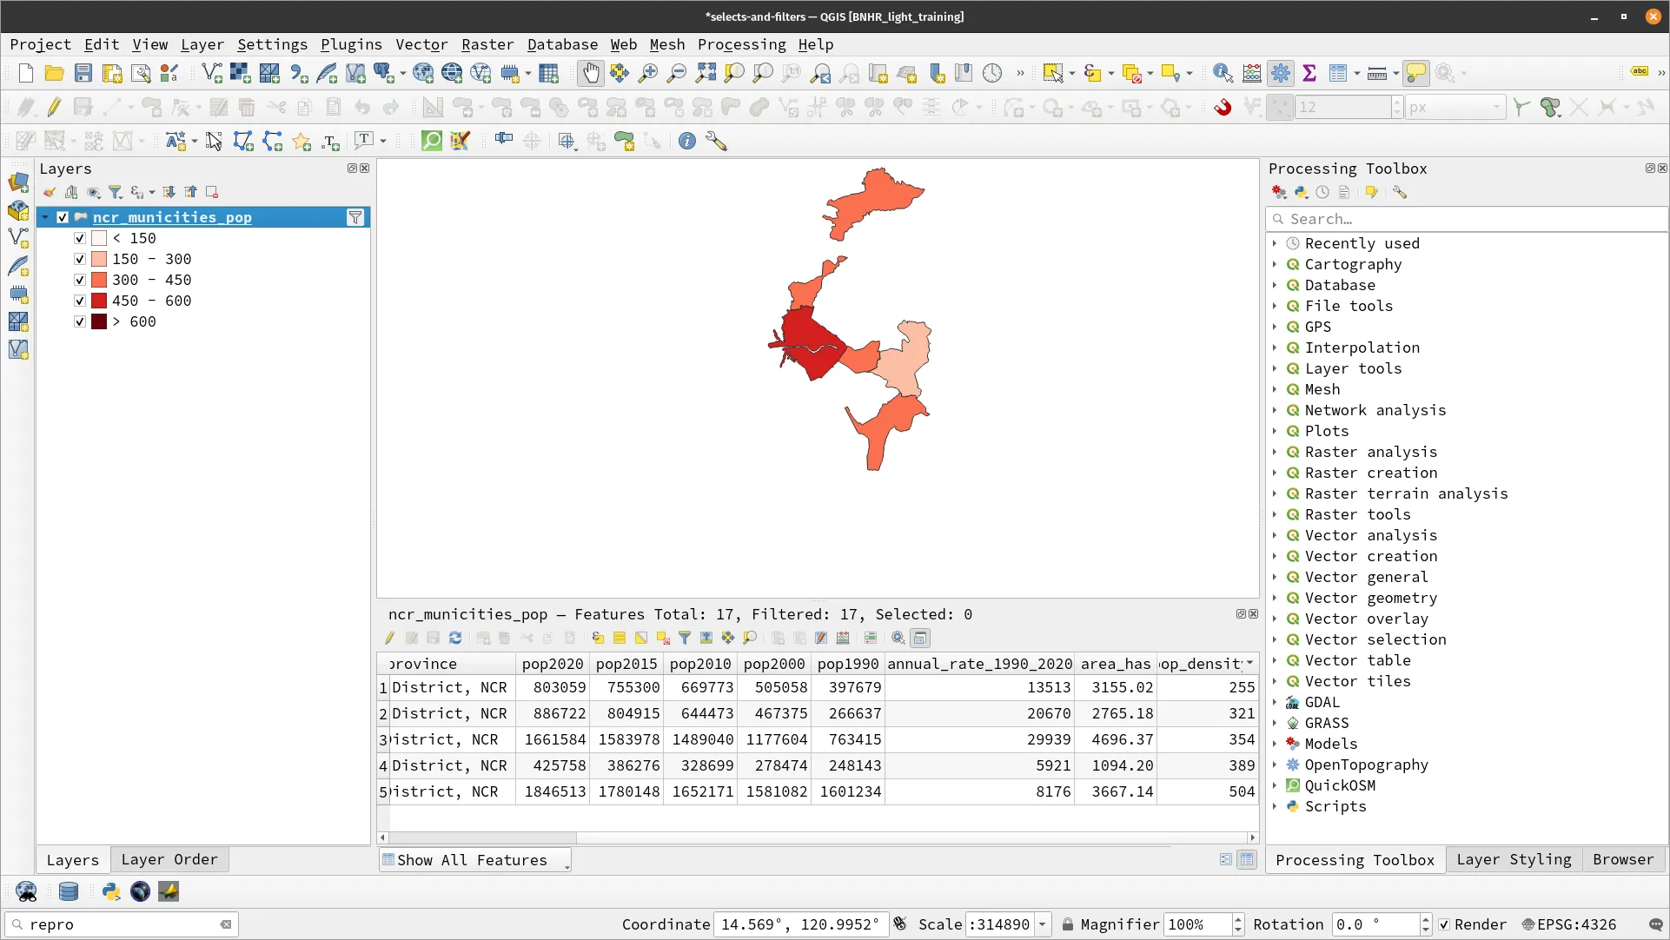
Task: Open the Identify Features tool
Action: pyautogui.click(x=1223, y=74)
